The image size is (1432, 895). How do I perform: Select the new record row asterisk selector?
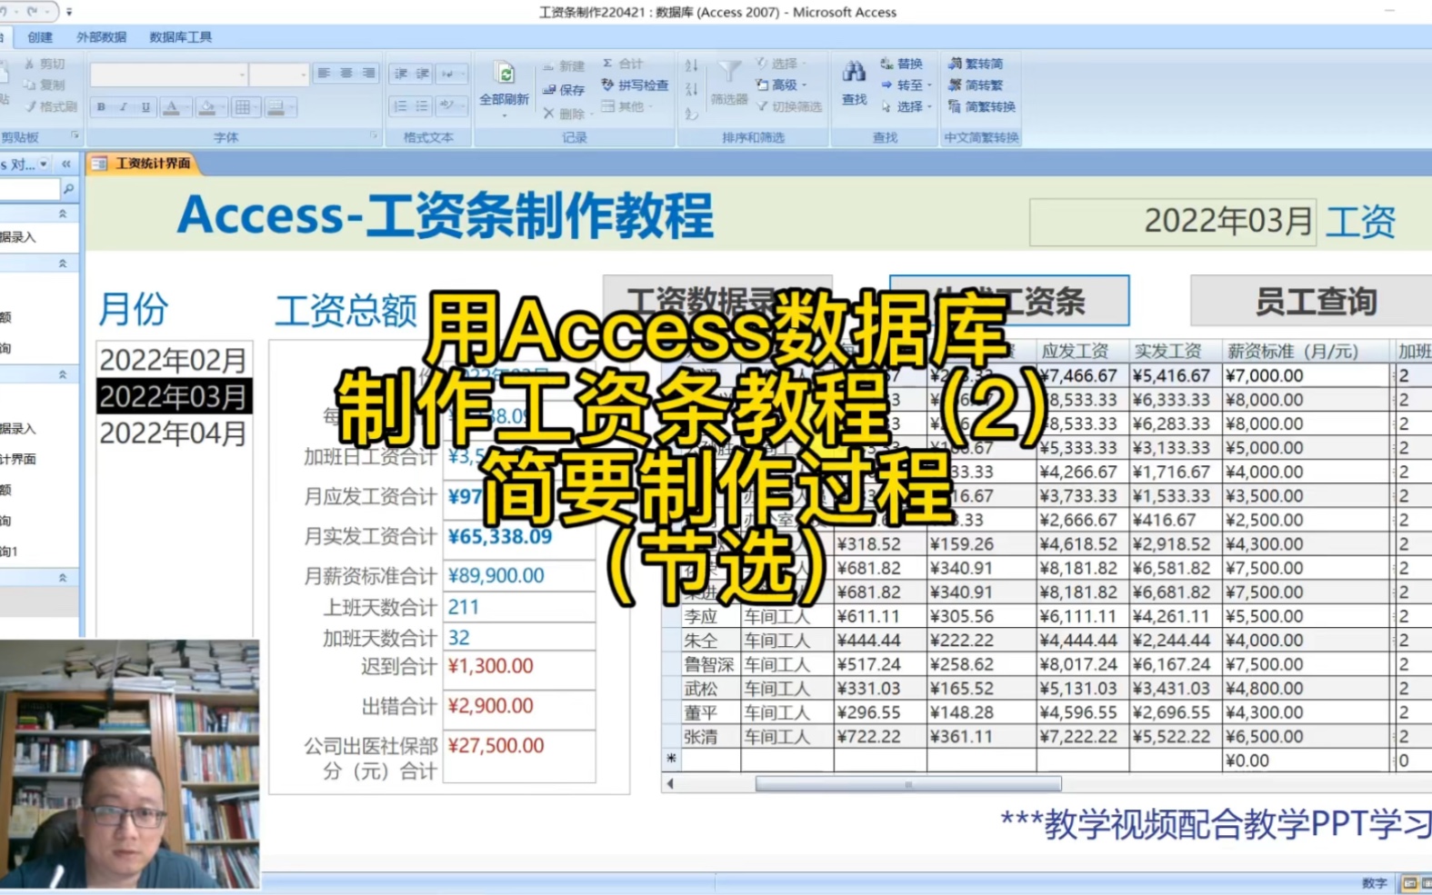pos(672,760)
